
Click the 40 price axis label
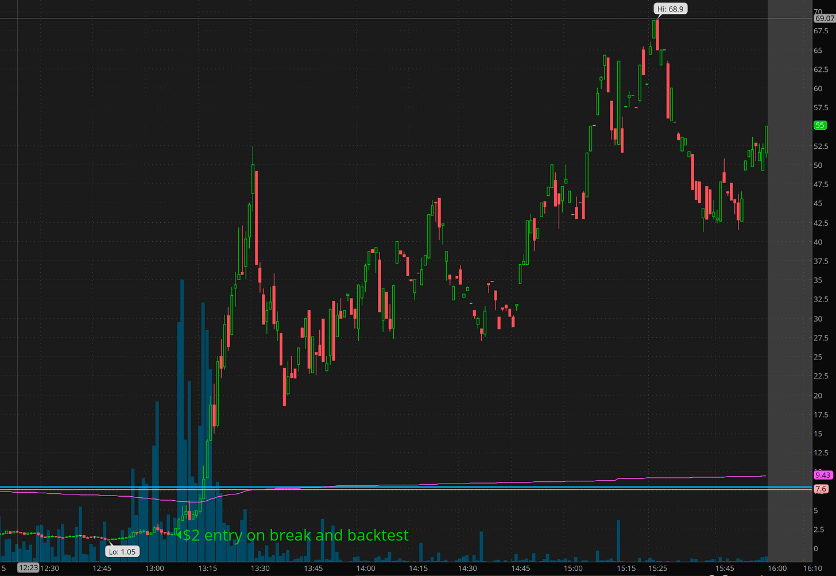[818, 242]
